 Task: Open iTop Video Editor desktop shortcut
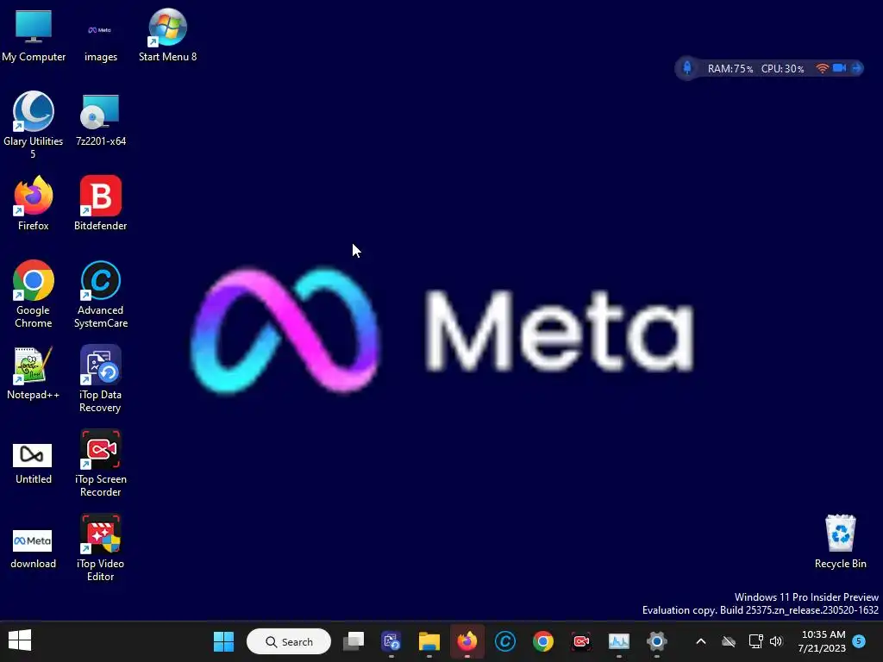click(100, 547)
